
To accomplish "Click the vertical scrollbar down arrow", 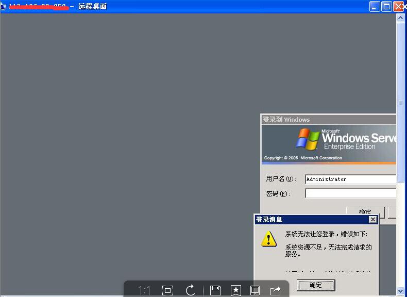I will coord(400,291).
